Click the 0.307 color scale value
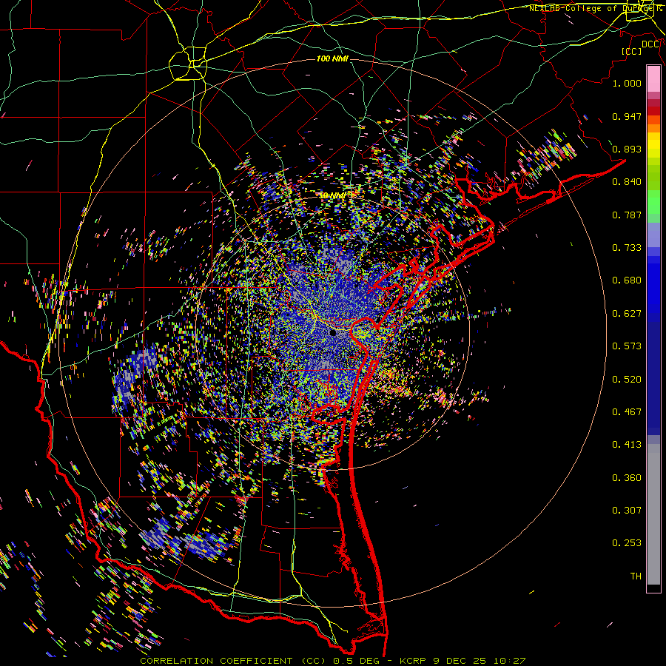 tap(627, 511)
